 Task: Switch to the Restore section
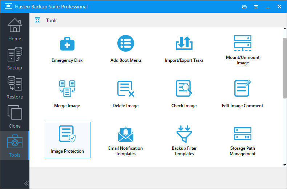(15, 87)
